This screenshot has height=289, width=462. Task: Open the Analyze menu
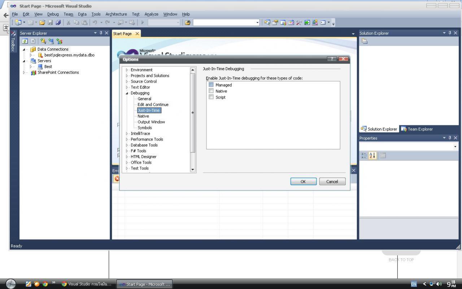[x=151, y=14]
